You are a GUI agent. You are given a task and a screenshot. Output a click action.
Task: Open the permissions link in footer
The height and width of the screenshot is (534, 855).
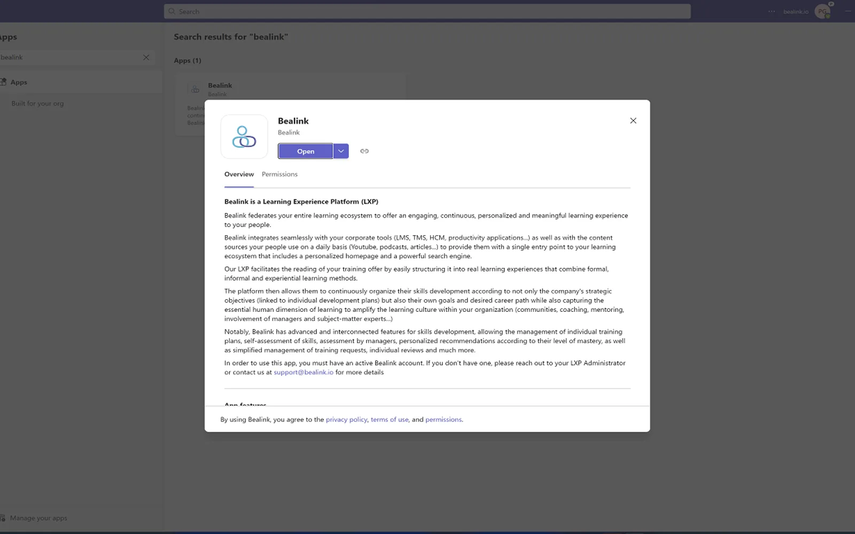(x=444, y=420)
